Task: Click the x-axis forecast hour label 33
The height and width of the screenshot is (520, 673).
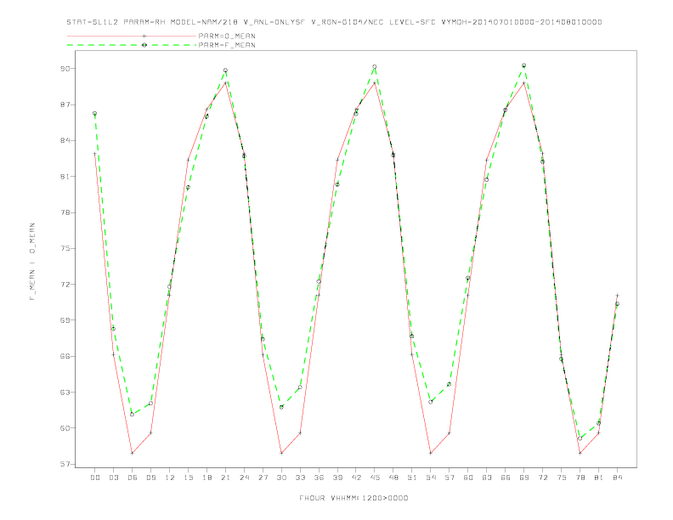Action: pyautogui.click(x=300, y=478)
